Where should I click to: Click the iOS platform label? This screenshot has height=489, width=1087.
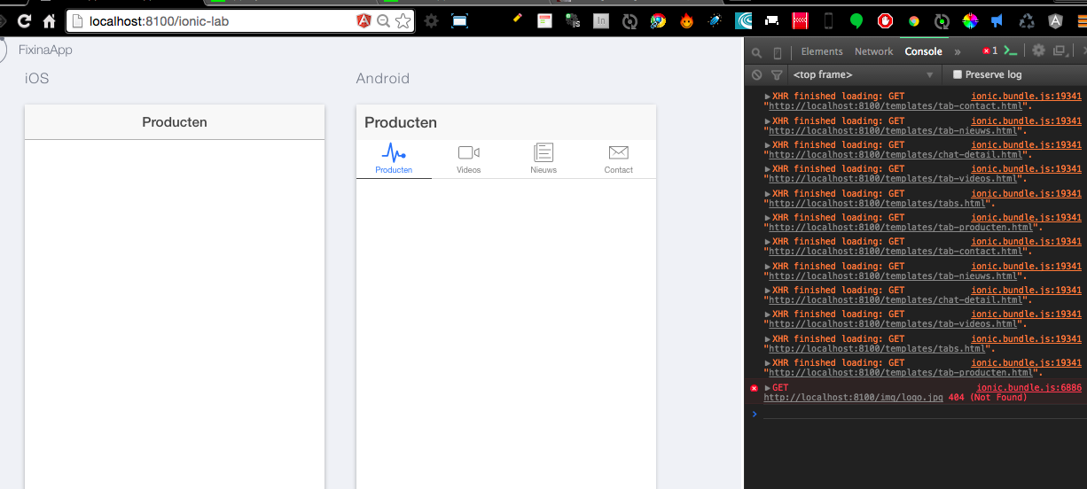click(37, 79)
